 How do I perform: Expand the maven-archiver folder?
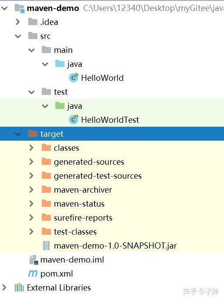click(x=31, y=190)
